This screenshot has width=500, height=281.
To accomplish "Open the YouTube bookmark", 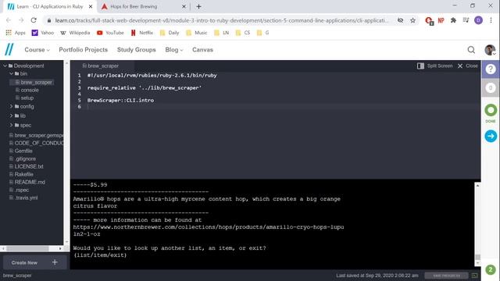I will (x=110, y=33).
